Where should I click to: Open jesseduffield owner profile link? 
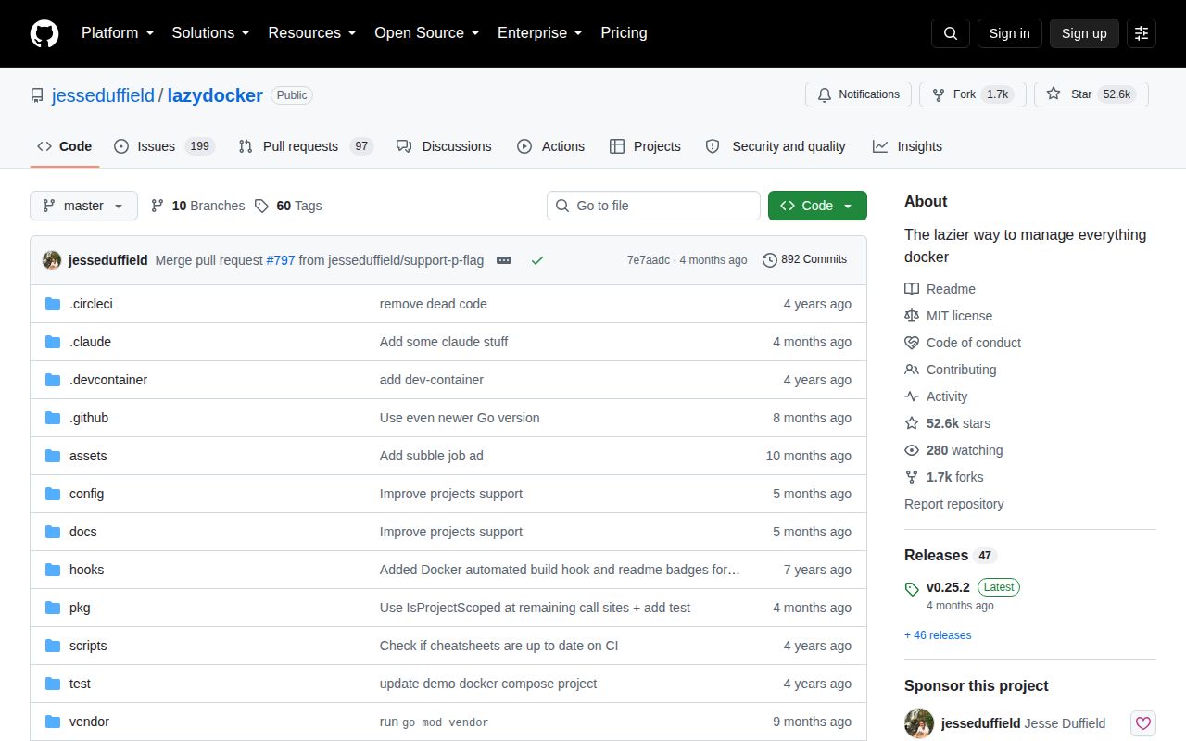coord(104,95)
